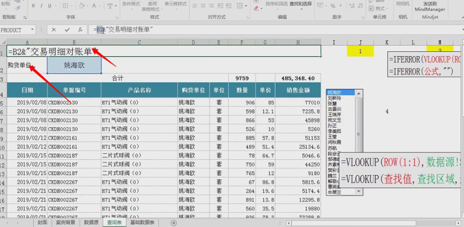Open the borders dropdown arrow
This screenshot has width=464, height=227.
72,6
